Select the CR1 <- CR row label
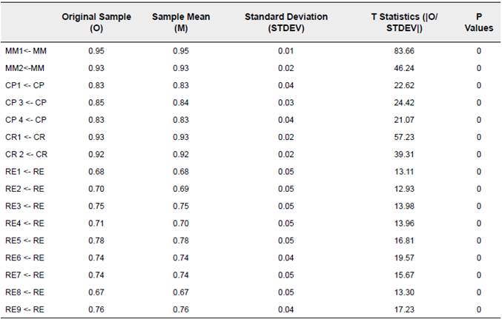This screenshot has height=319, width=502. (x=26, y=137)
